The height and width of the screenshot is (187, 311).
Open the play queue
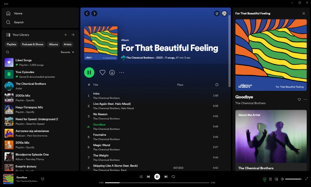pos(270,179)
